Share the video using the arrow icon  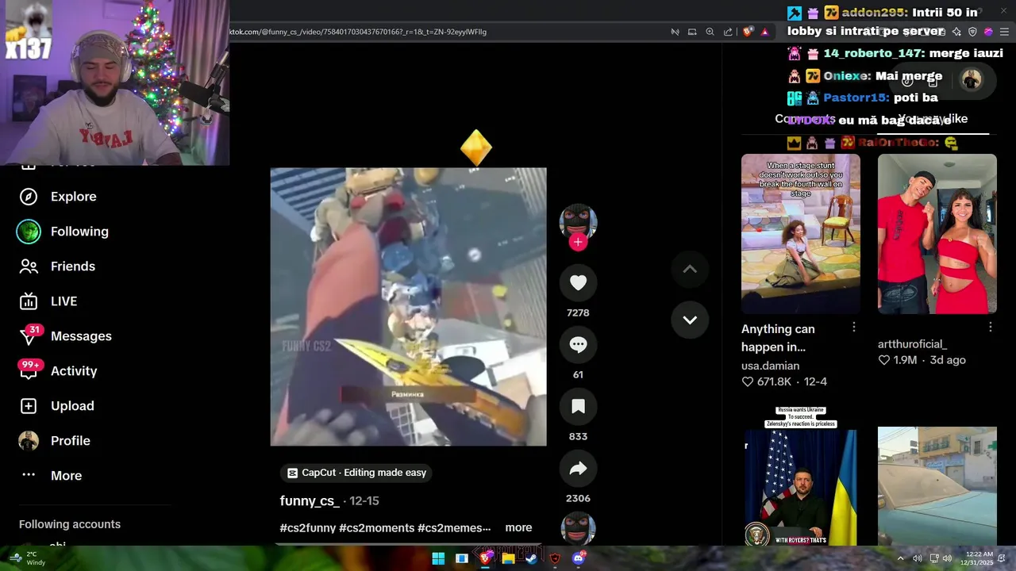point(578,468)
